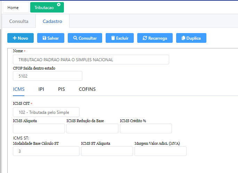Image resolution: width=238 pixels, height=173 pixels.
Task: Click the Nome text field
Action: (91, 60)
